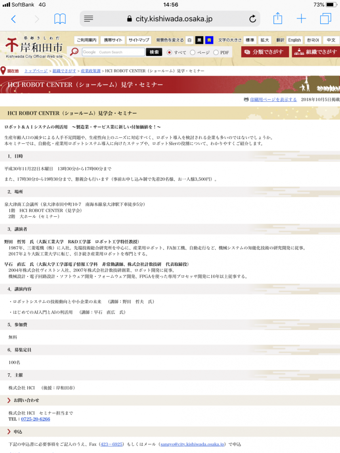
Task: Open the 携帯サイト menu item
Action: point(113,40)
